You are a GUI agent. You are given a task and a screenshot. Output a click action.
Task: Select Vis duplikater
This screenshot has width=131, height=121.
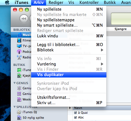point(69,75)
